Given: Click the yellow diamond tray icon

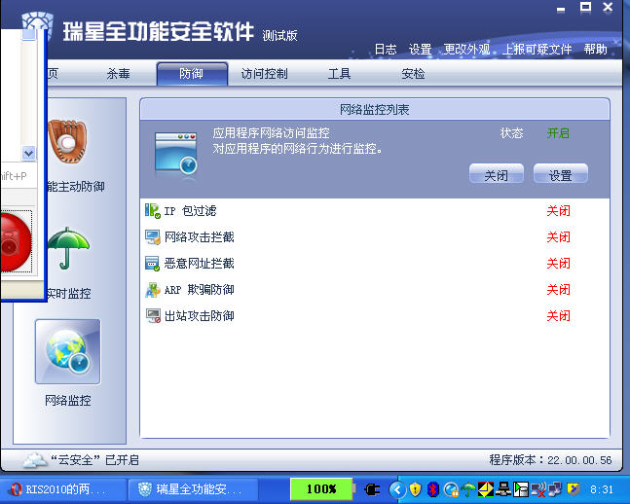Looking at the screenshot, I should pos(486,489).
